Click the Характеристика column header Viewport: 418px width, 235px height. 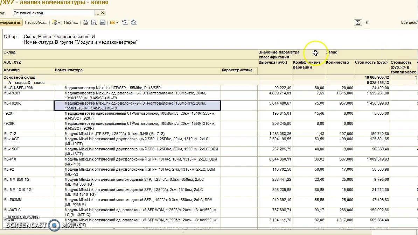239,71
